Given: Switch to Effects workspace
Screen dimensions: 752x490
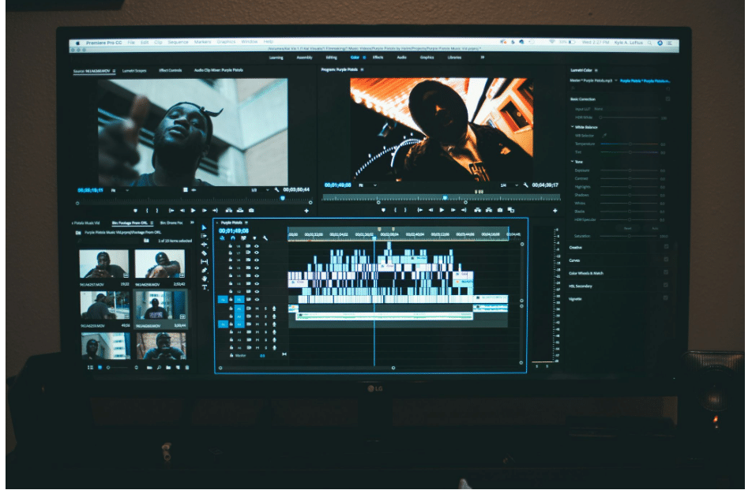Looking at the screenshot, I should click(378, 58).
